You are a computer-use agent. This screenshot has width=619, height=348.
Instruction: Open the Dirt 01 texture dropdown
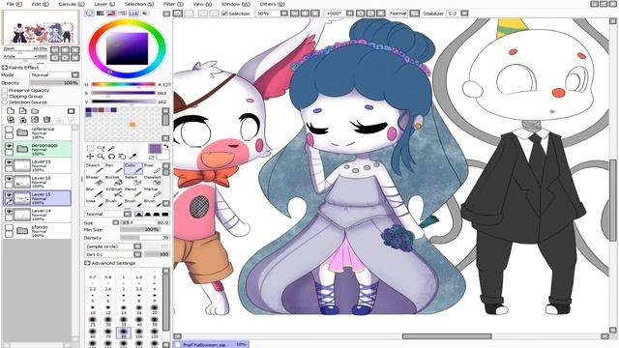(x=113, y=254)
